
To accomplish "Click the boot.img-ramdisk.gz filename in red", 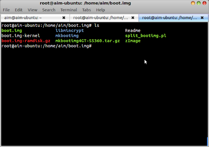I will tap(26, 41).
